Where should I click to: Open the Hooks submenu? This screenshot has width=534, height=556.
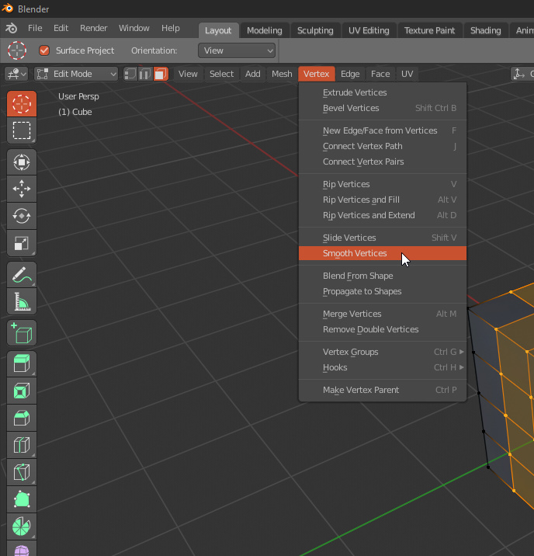pos(383,367)
